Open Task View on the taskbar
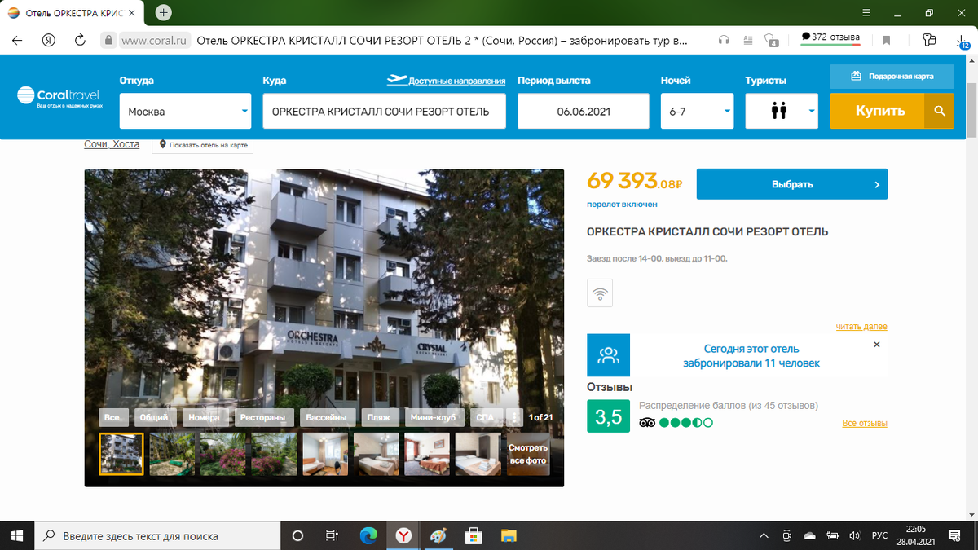Viewport: 978px width, 550px height. click(332, 535)
